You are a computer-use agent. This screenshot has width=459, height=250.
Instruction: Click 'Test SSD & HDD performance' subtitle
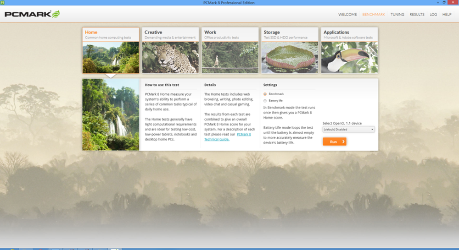[x=285, y=38]
